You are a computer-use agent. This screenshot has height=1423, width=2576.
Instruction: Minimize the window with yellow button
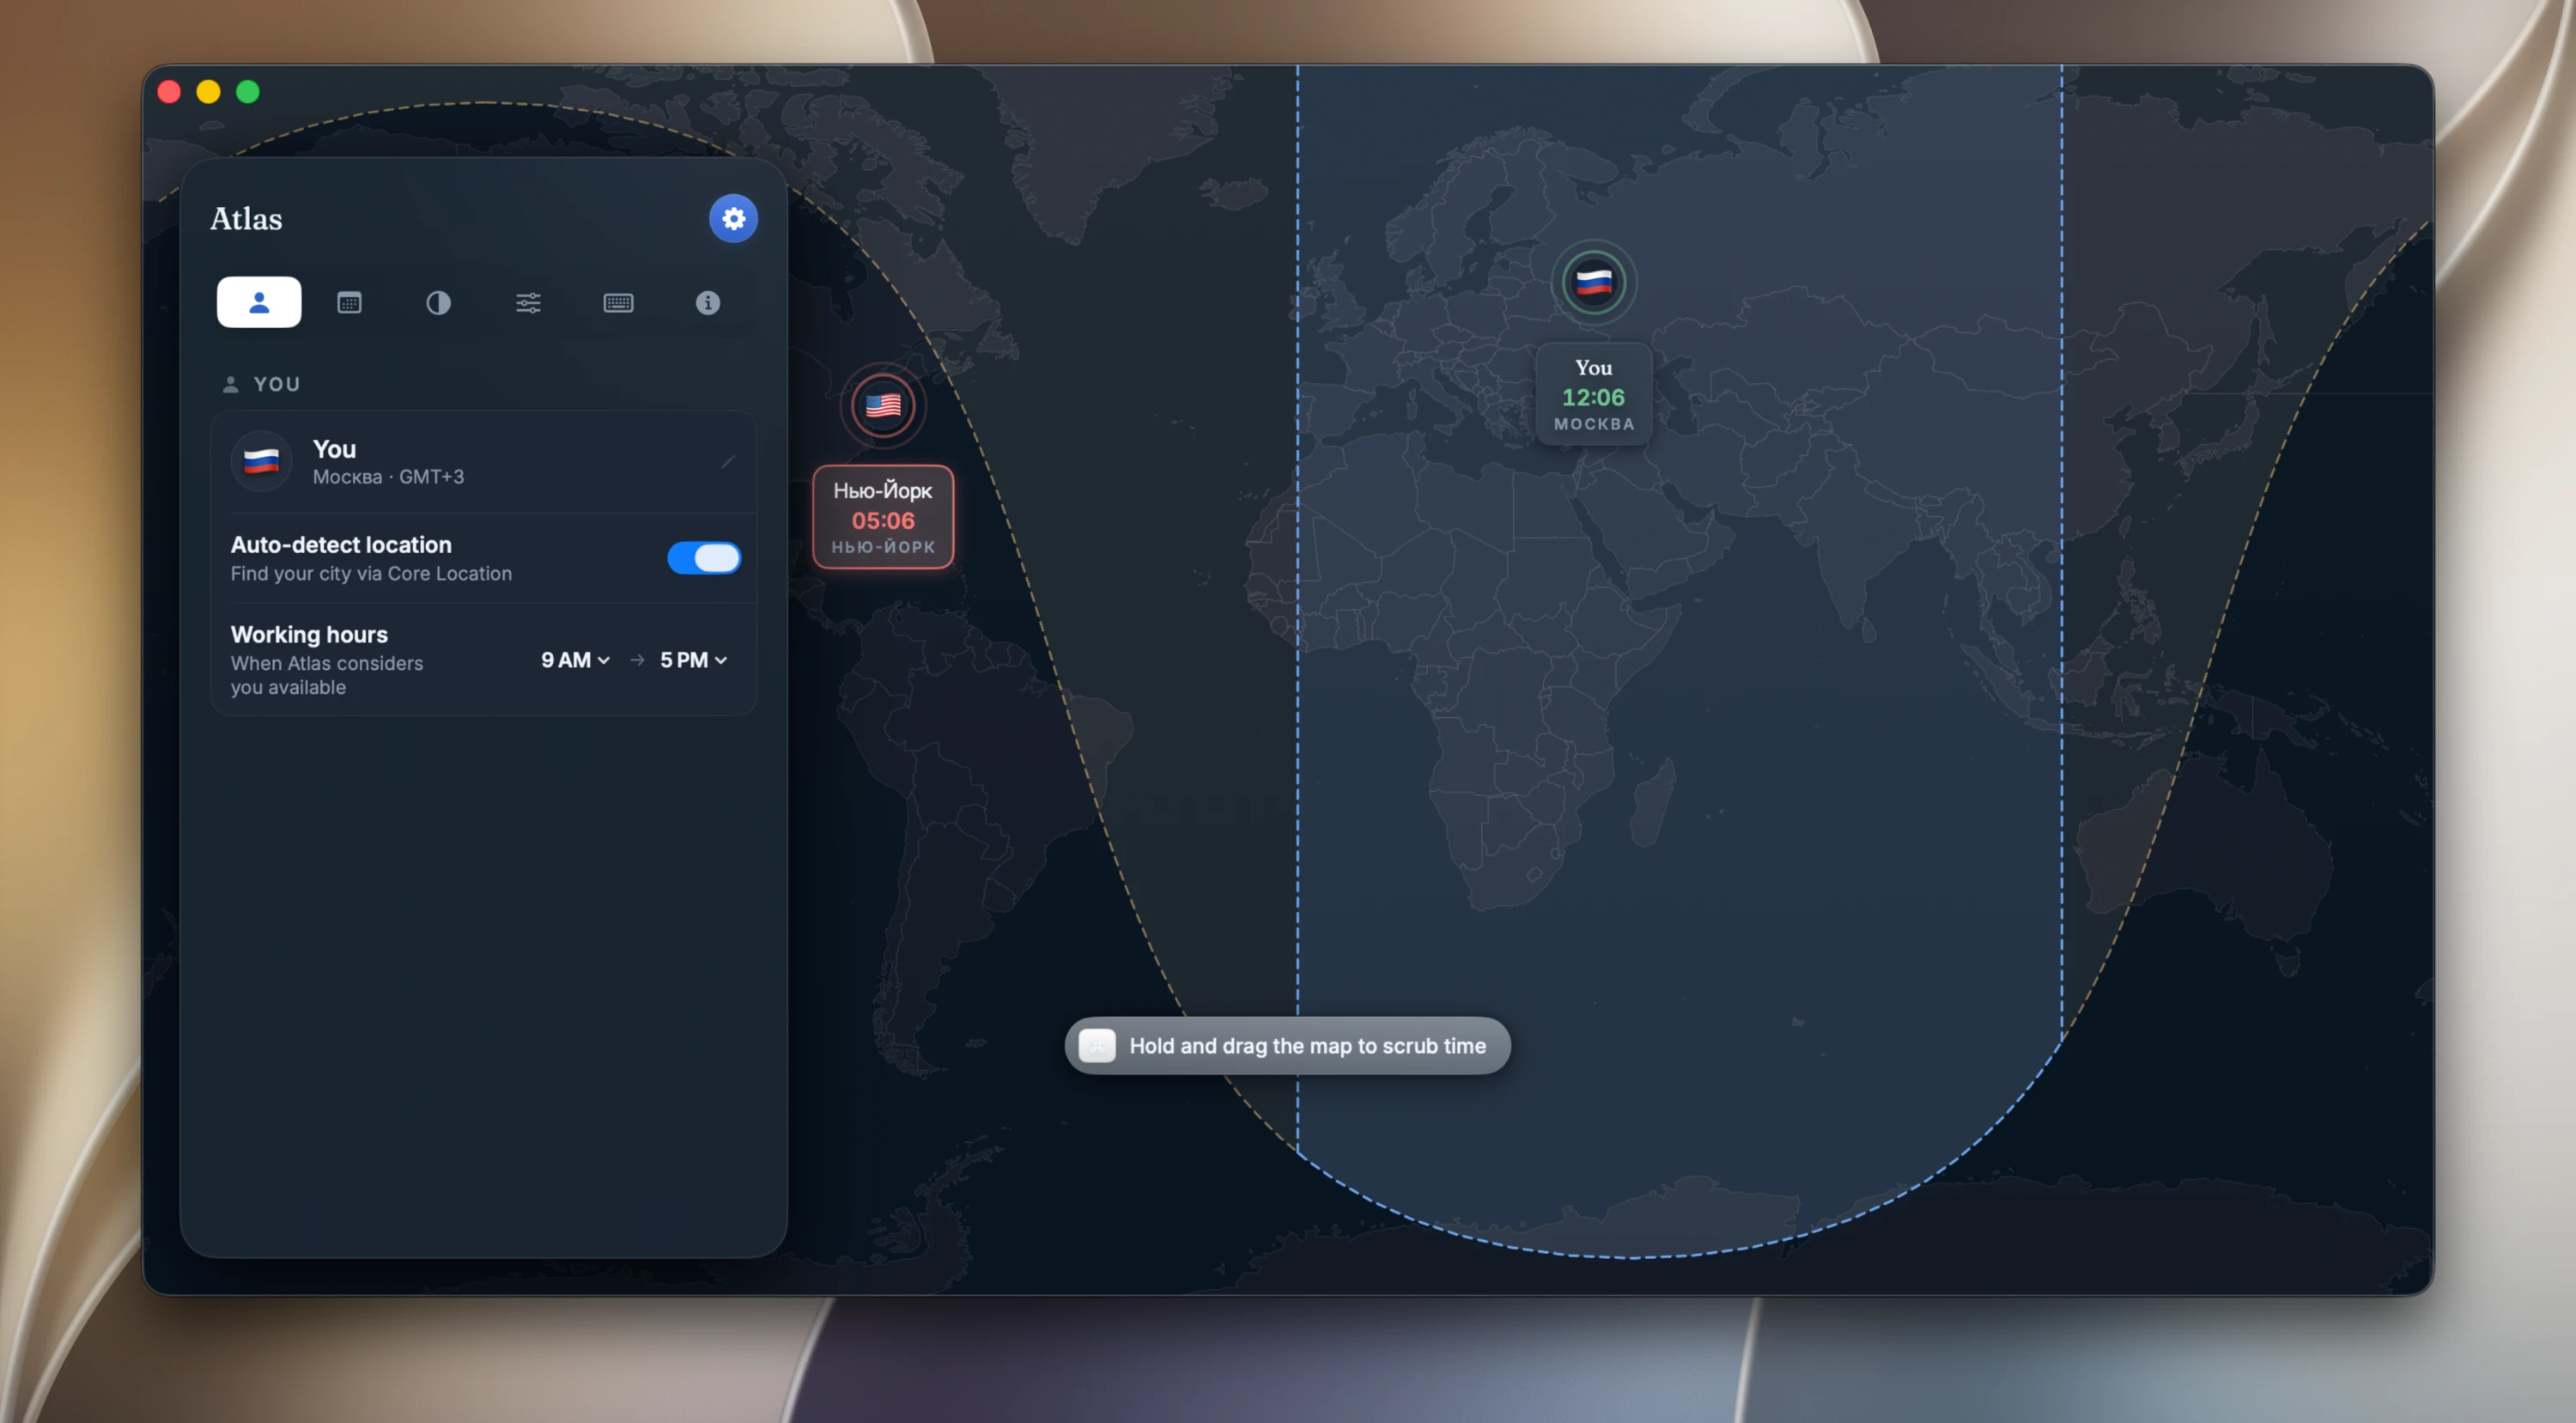pyautogui.click(x=208, y=92)
